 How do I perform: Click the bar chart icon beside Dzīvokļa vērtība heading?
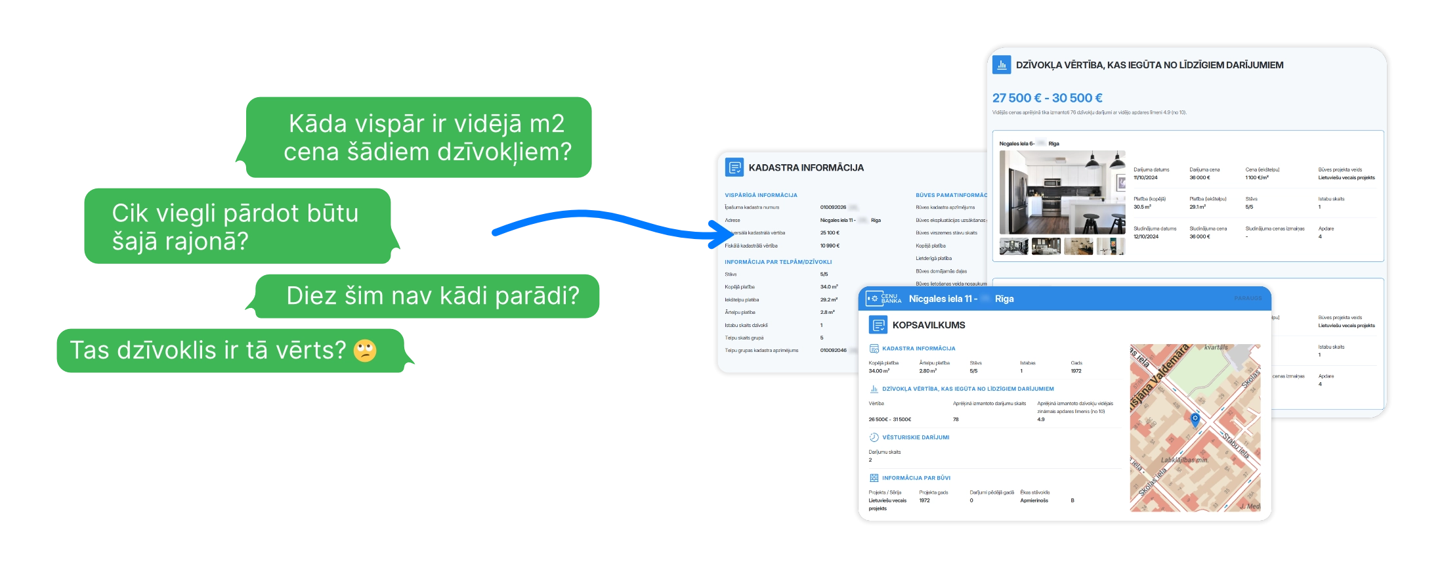tap(1002, 65)
